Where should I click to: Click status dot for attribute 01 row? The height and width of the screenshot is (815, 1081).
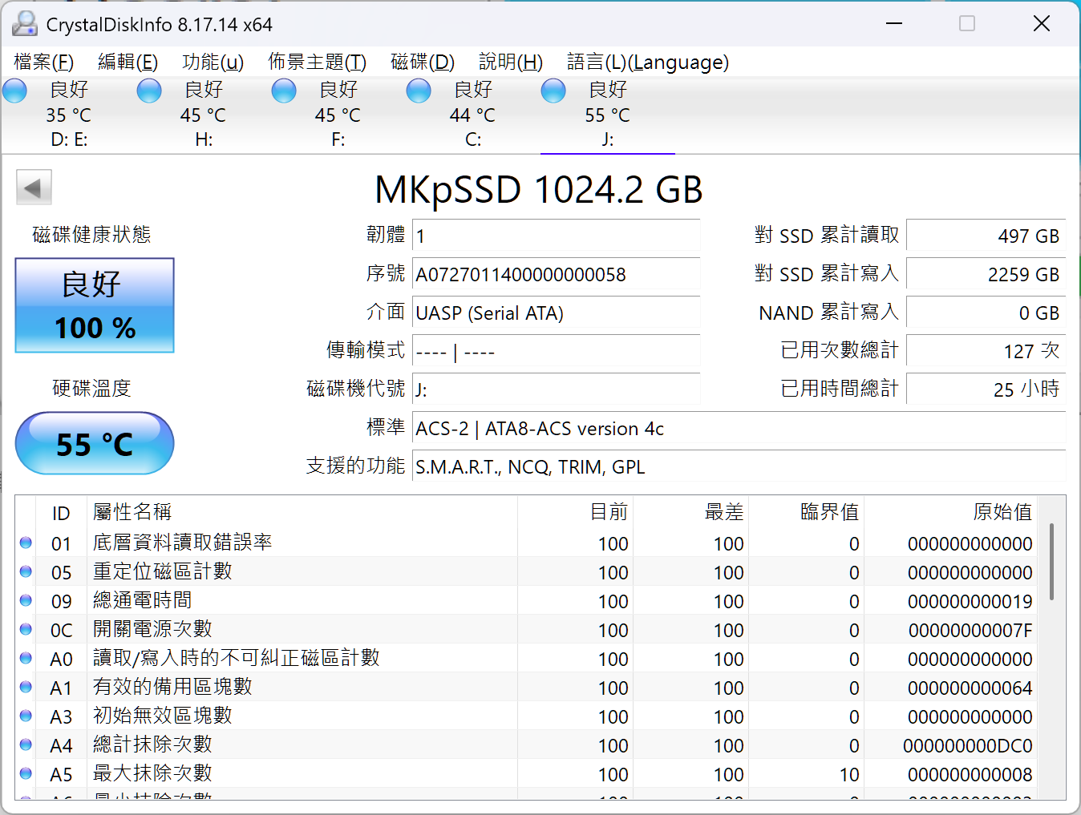26,543
